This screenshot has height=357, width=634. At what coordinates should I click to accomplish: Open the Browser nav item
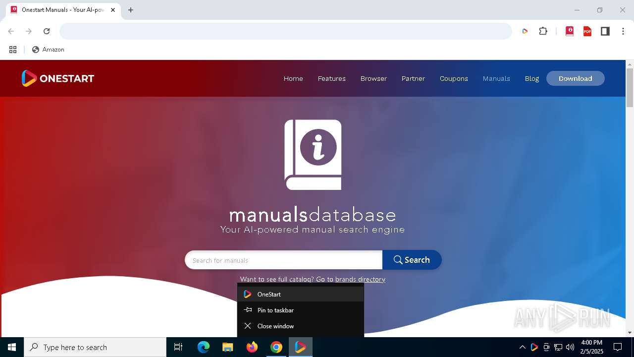click(x=373, y=78)
